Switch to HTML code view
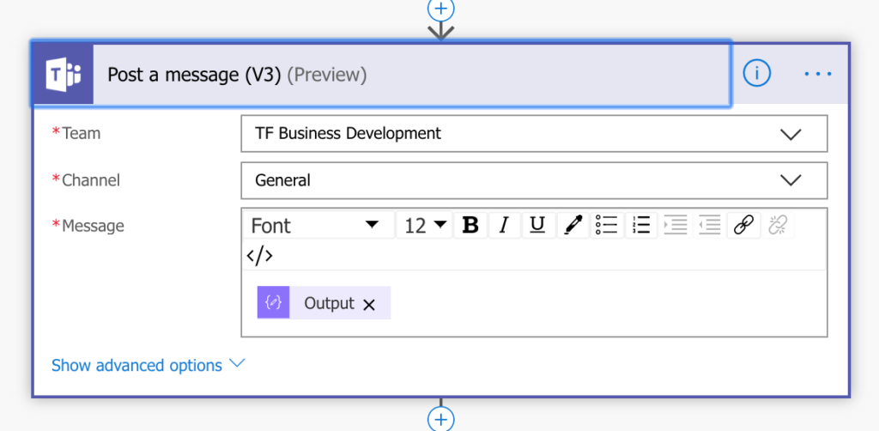 260,256
